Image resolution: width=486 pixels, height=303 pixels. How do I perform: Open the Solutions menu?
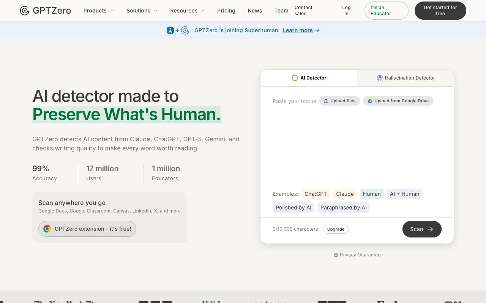142,11
